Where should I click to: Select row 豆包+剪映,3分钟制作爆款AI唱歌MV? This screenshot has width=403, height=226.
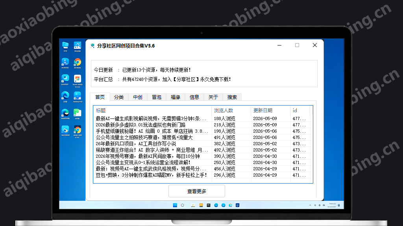pos(203,175)
